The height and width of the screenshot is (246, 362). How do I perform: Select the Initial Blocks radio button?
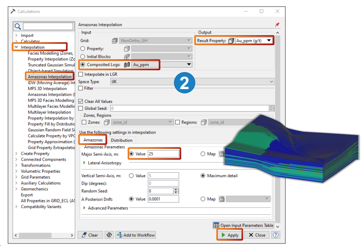[x=83, y=56]
